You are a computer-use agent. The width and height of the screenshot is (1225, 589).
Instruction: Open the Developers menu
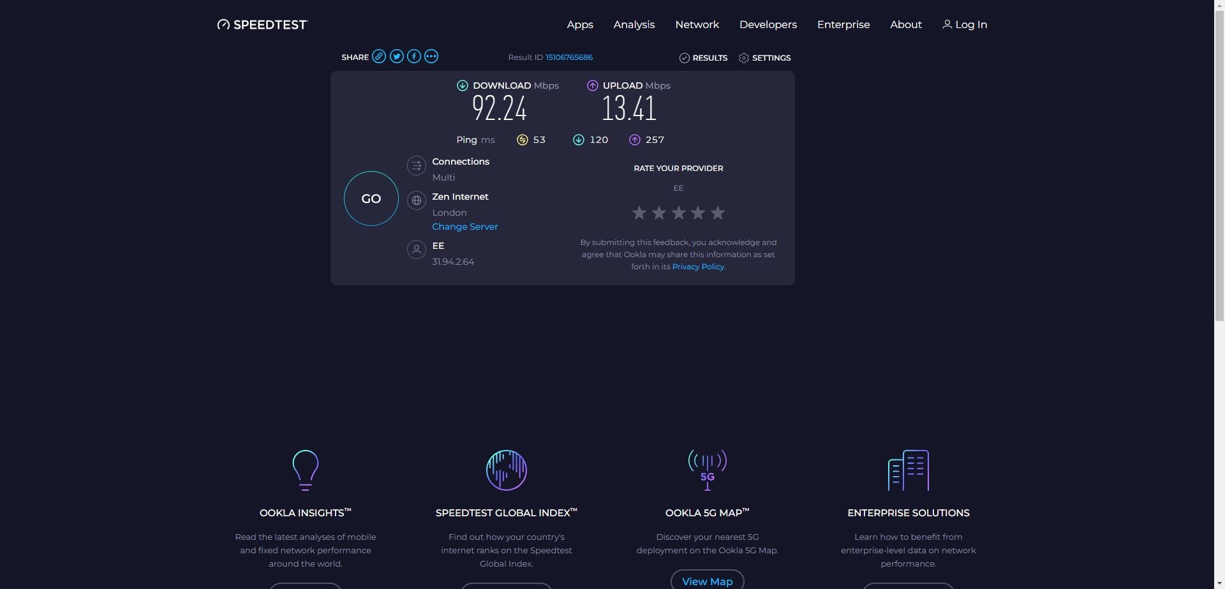pyautogui.click(x=768, y=24)
